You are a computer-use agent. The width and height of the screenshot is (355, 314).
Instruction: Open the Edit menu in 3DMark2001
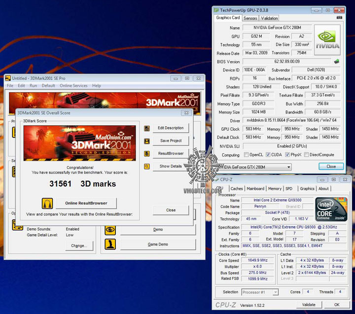point(21,86)
